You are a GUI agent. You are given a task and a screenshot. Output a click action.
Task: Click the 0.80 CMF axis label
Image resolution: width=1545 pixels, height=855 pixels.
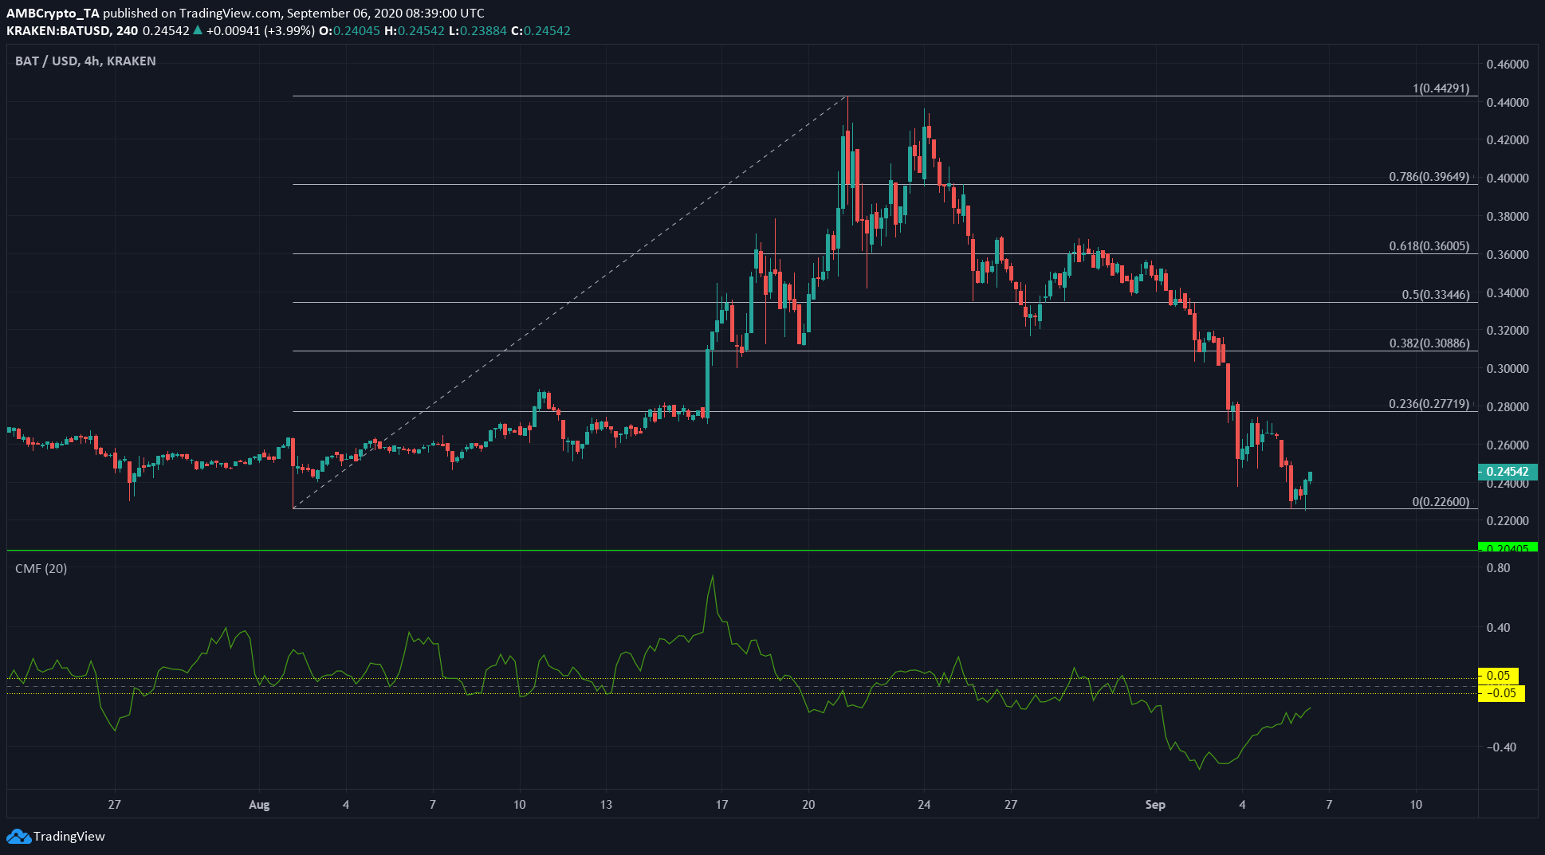click(1499, 568)
